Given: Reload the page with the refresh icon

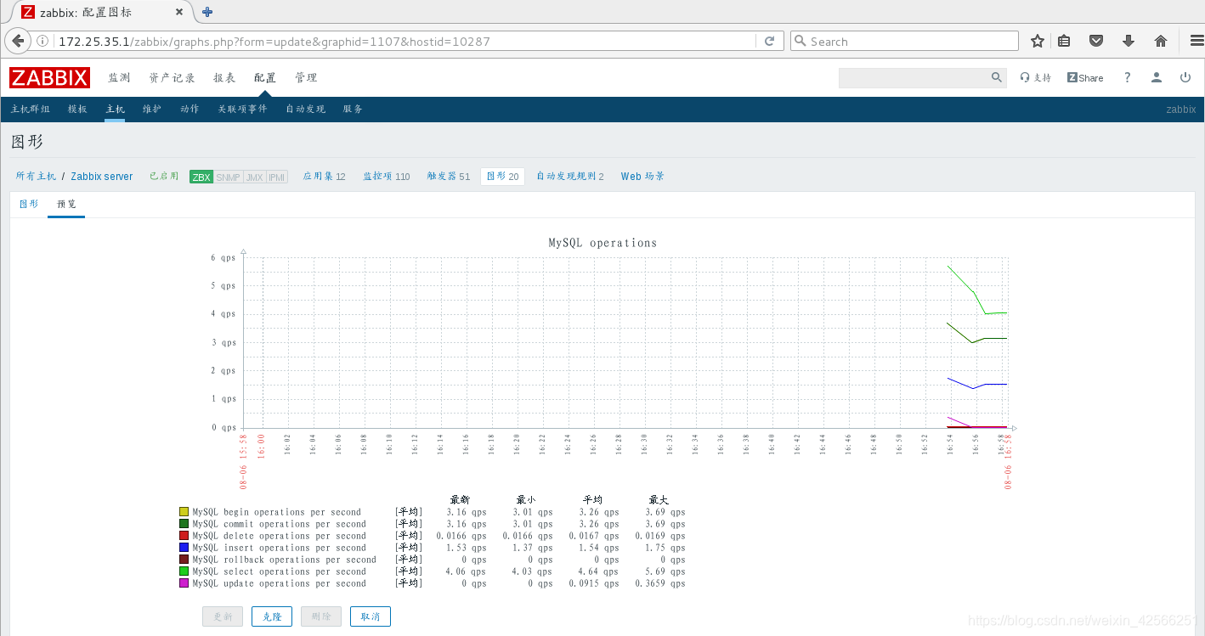Looking at the screenshot, I should click(x=769, y=41).
